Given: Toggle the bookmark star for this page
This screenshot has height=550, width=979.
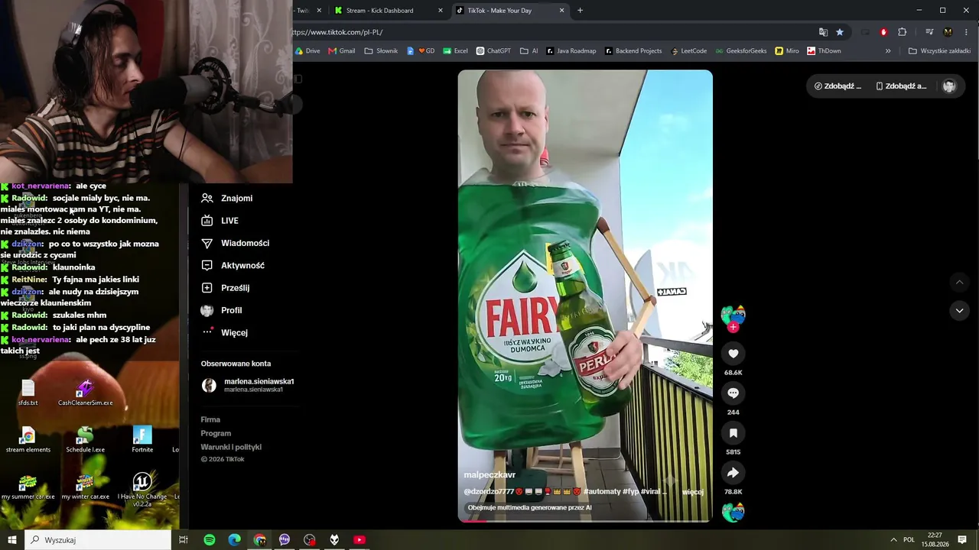Looking at the screenshot, I should click(x=840, y=32).
